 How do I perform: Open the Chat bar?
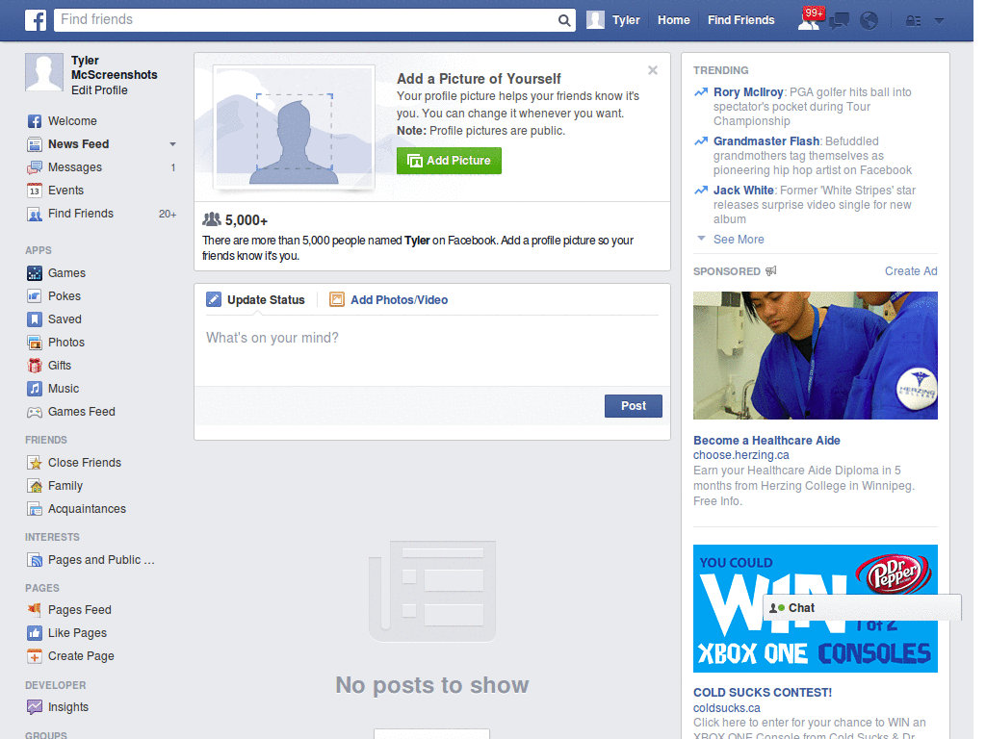point(862,608)
